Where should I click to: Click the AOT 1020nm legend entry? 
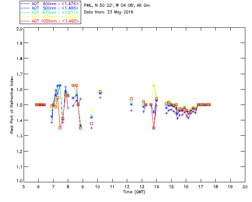point(50,21)
